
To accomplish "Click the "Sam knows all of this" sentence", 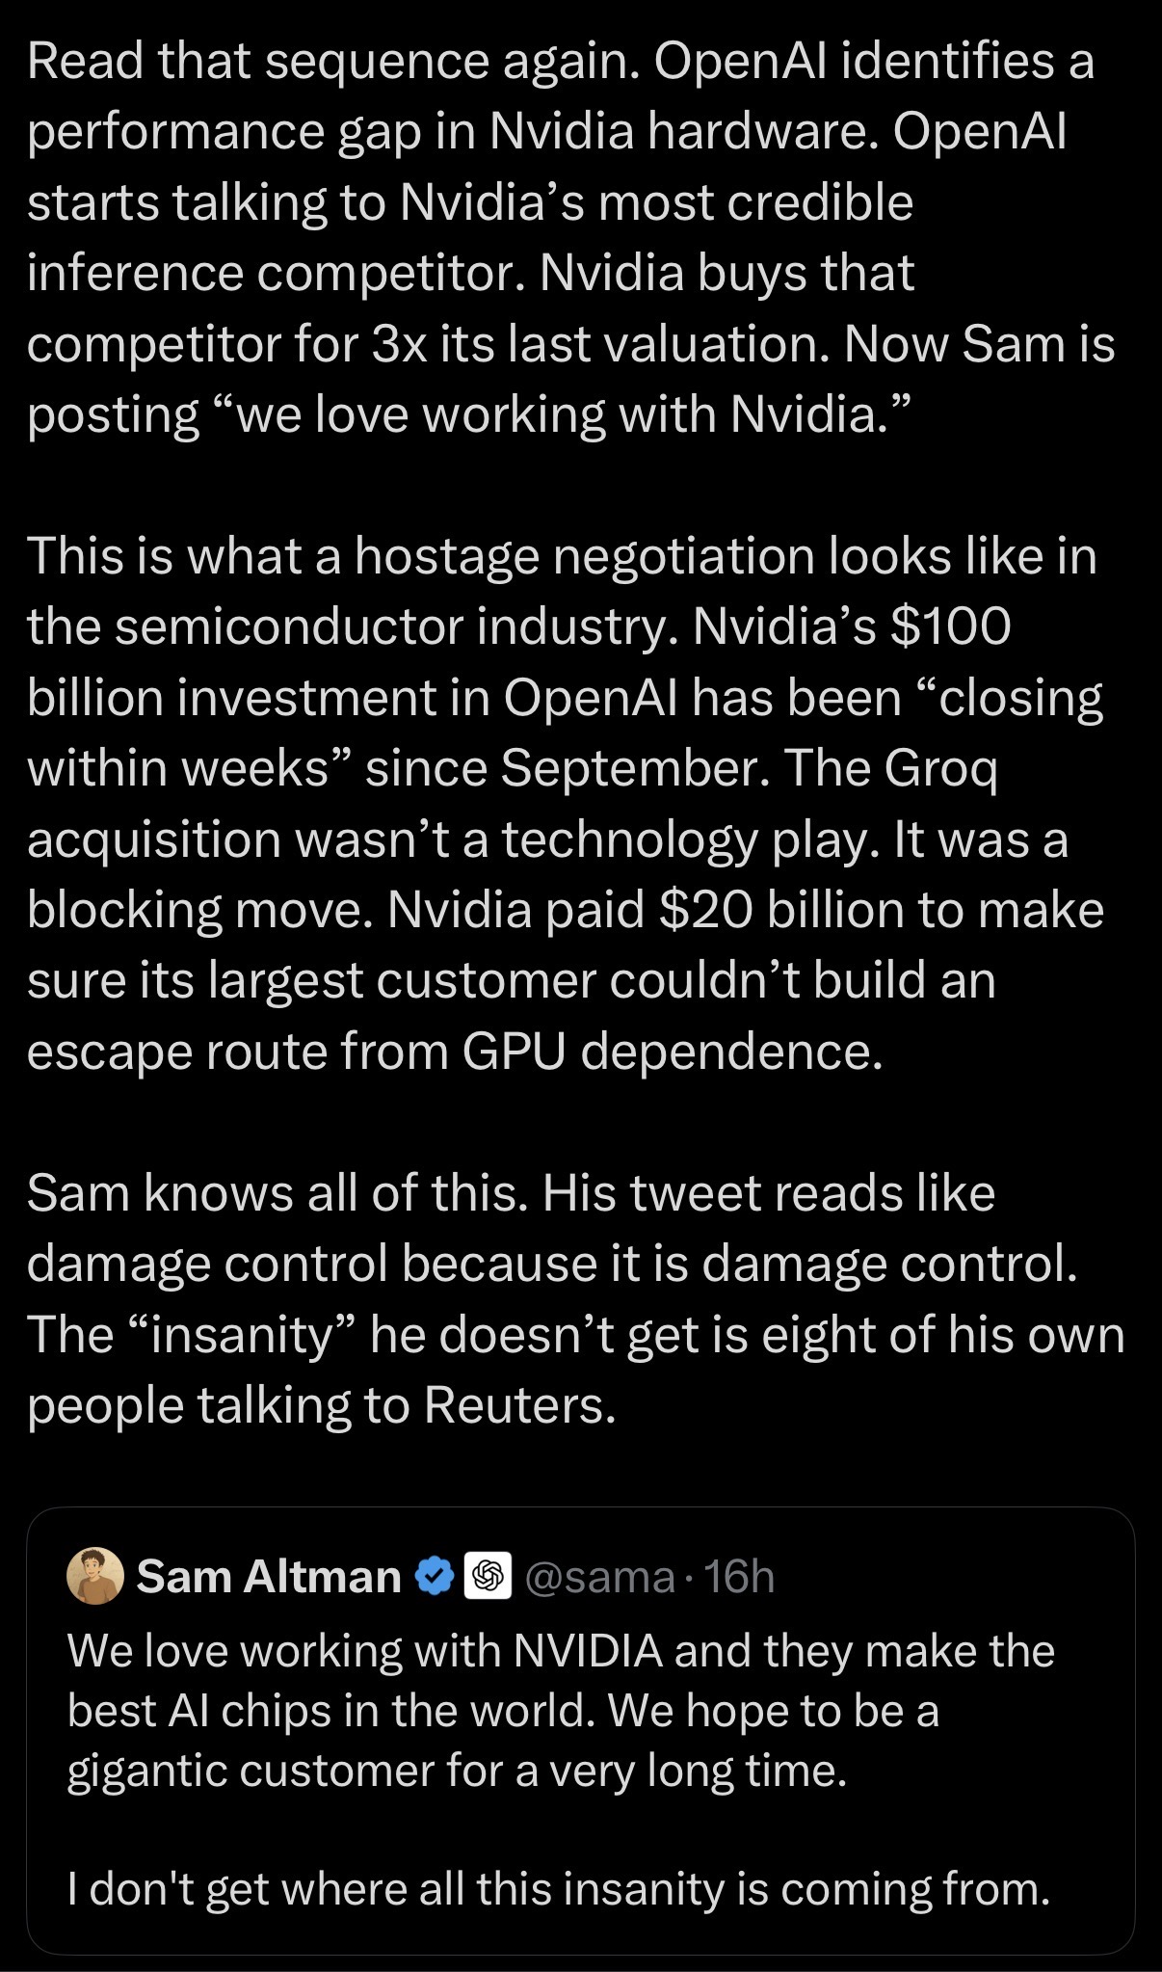I will coord(277,1193).
